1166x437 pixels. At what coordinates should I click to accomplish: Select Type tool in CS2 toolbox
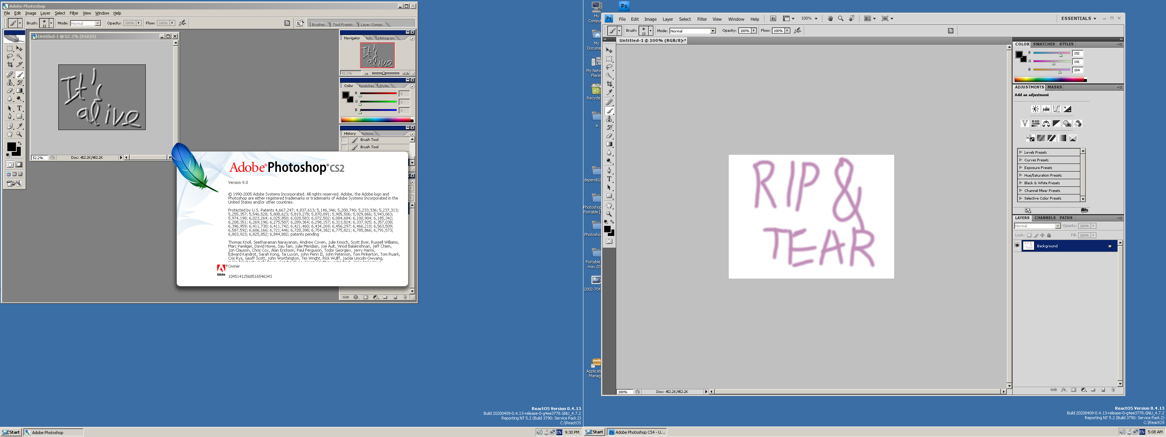point(19,109)
